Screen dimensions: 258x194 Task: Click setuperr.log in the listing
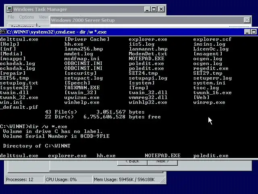212,78
